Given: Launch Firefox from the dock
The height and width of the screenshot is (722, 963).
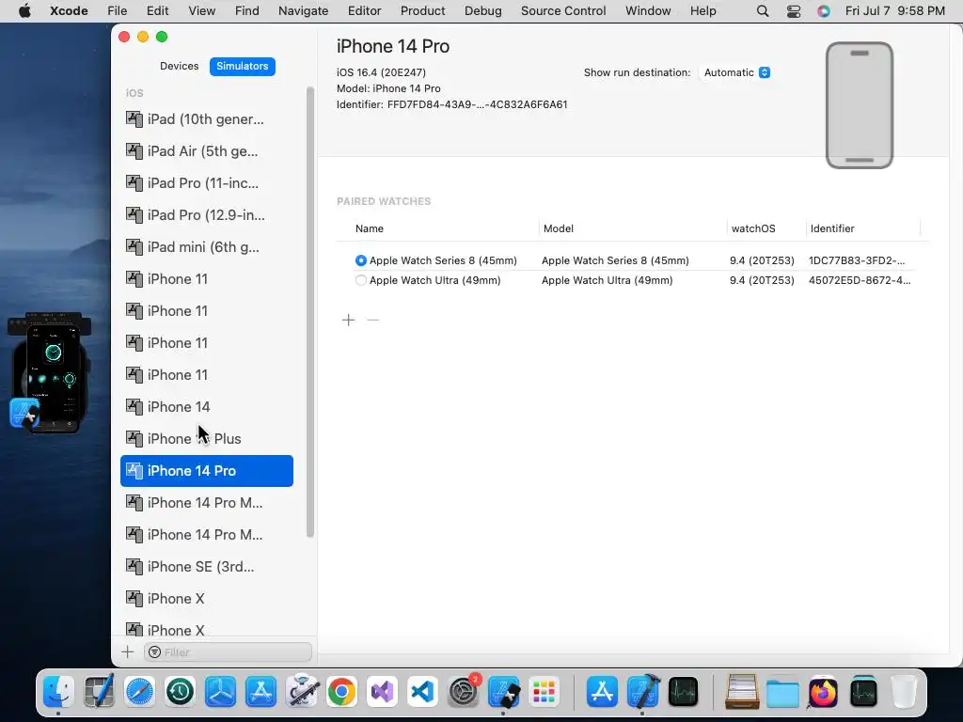Looking at the screenshot, I should click(823, 691).
